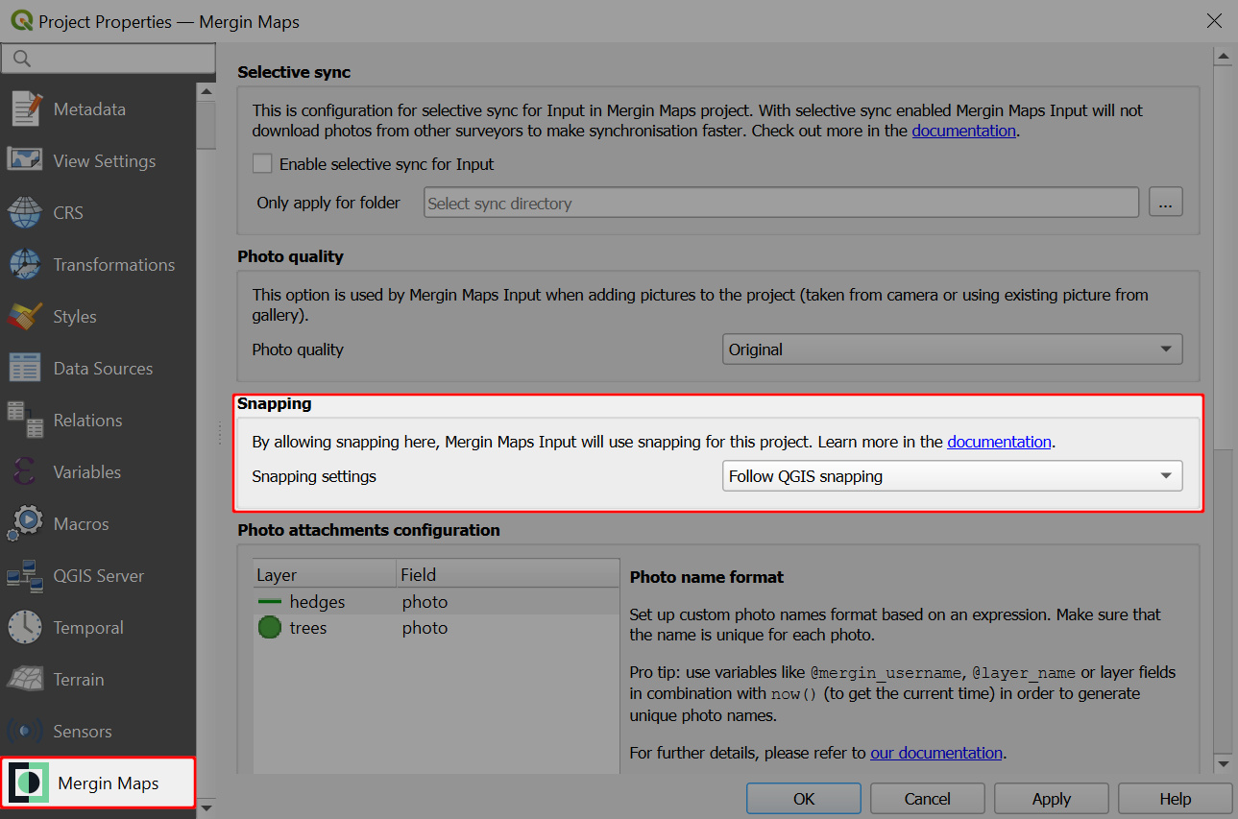This screenshot has height=819, width=1238.
Task: Enable selective sync for Input checkbox
Action: 262,164
